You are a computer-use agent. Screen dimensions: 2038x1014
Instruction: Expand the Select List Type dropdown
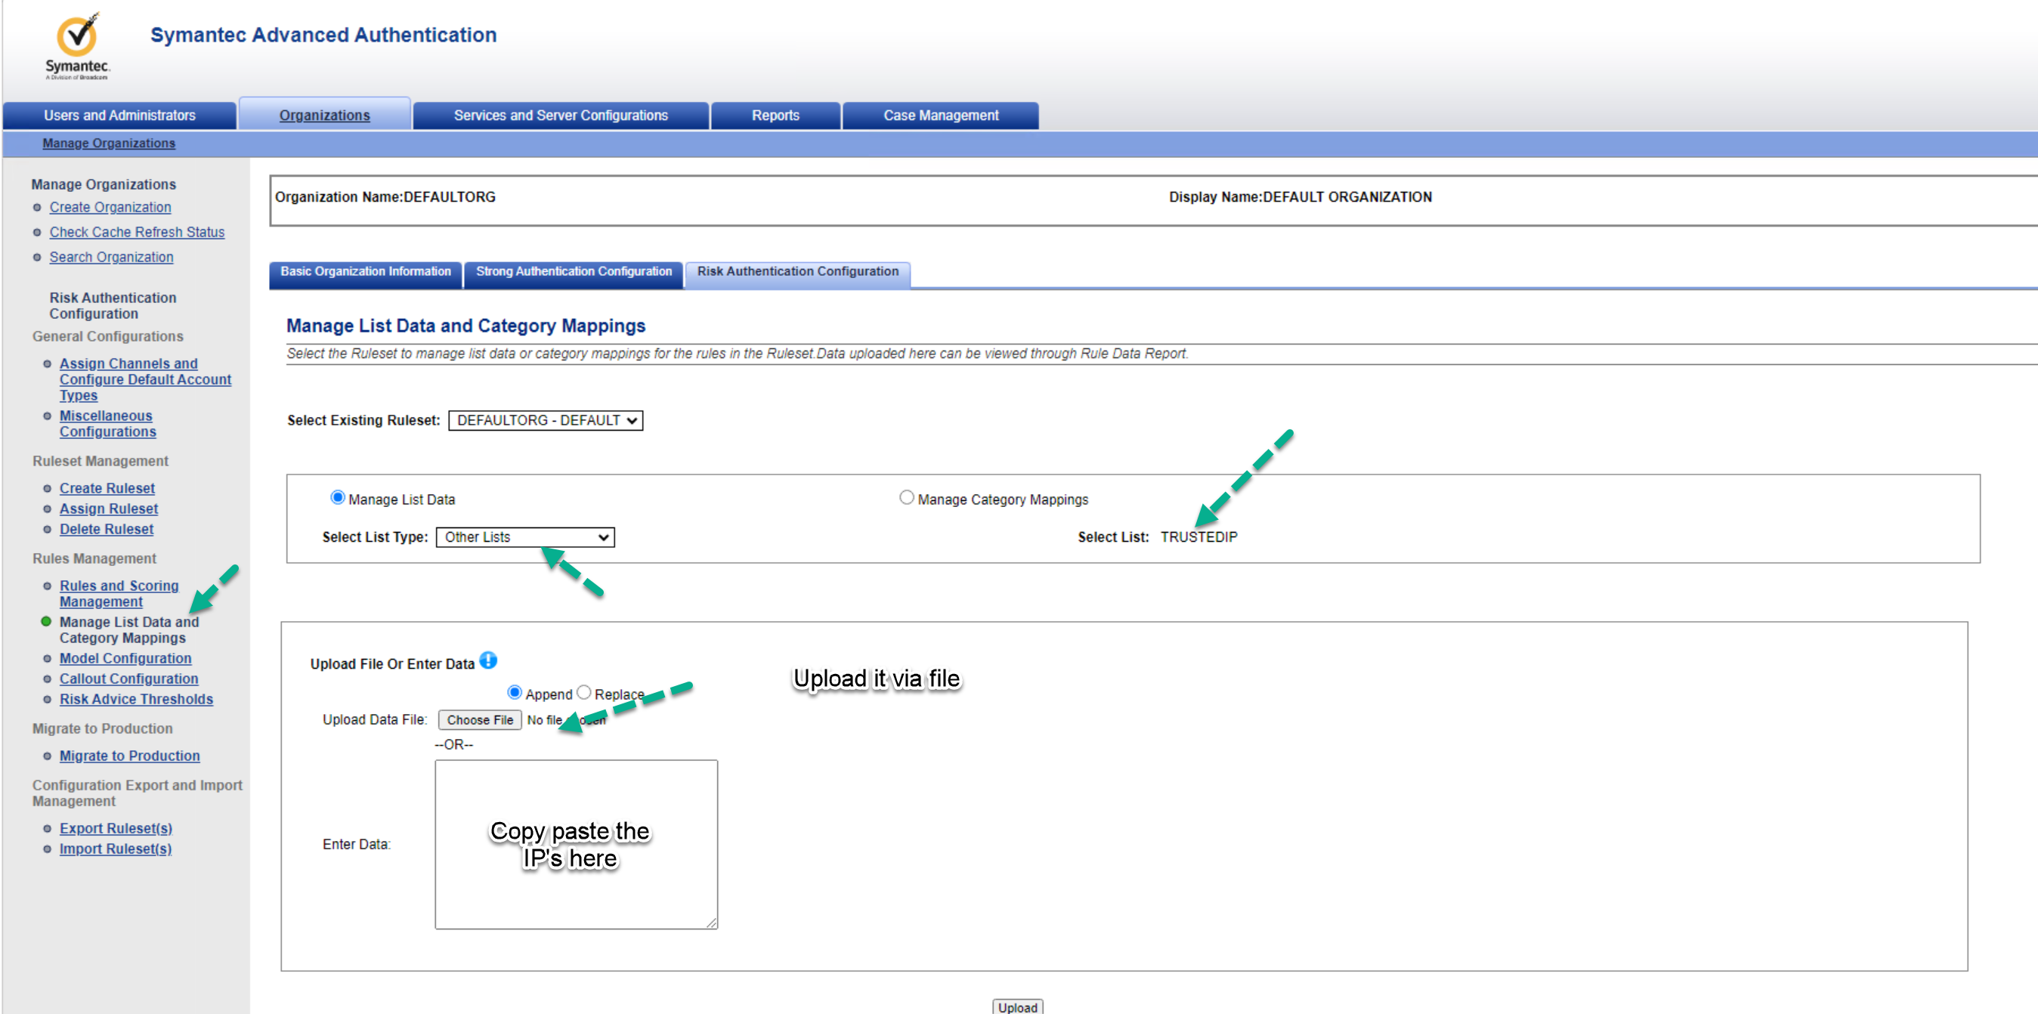pyautogui.click(x=524, y=537)
